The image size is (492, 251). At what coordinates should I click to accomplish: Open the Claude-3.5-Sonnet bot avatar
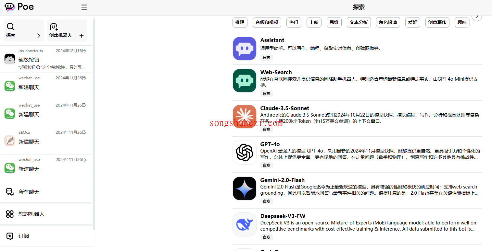pos(245,117)
